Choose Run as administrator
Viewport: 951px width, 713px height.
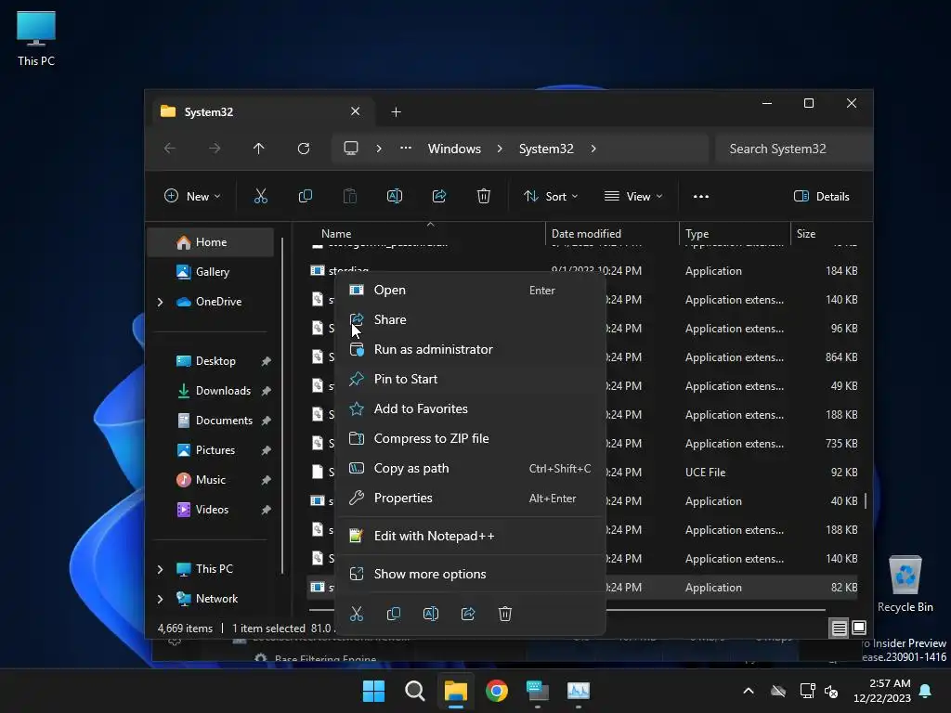point(471,350)
